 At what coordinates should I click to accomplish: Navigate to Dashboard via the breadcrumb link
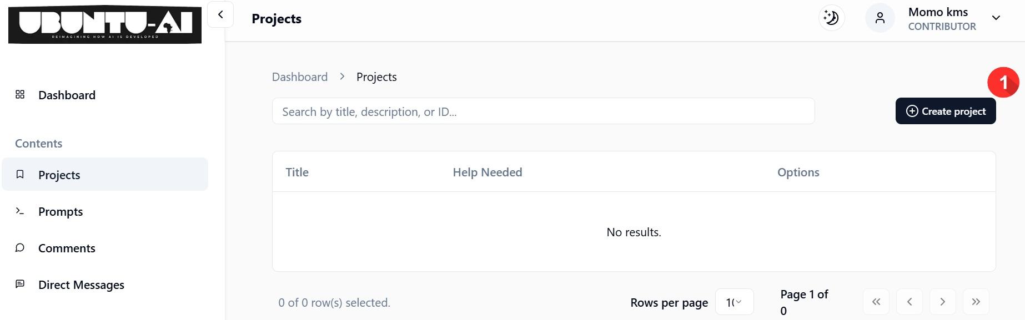[299, 77]
